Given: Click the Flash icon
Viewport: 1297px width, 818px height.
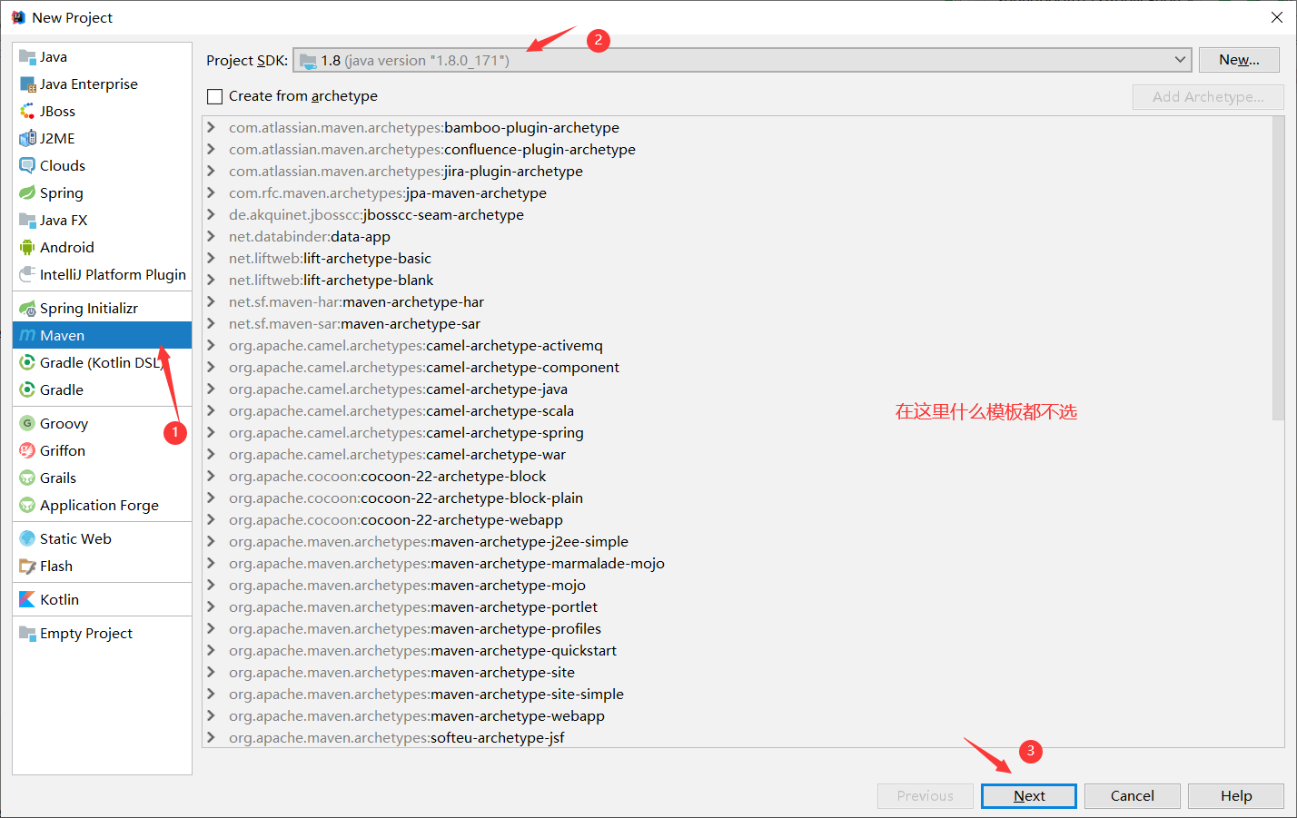Looking at the screenshot, I should tap(27, 567).
